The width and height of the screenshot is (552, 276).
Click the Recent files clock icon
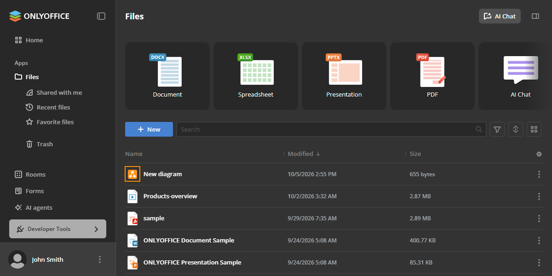(29, 107)
